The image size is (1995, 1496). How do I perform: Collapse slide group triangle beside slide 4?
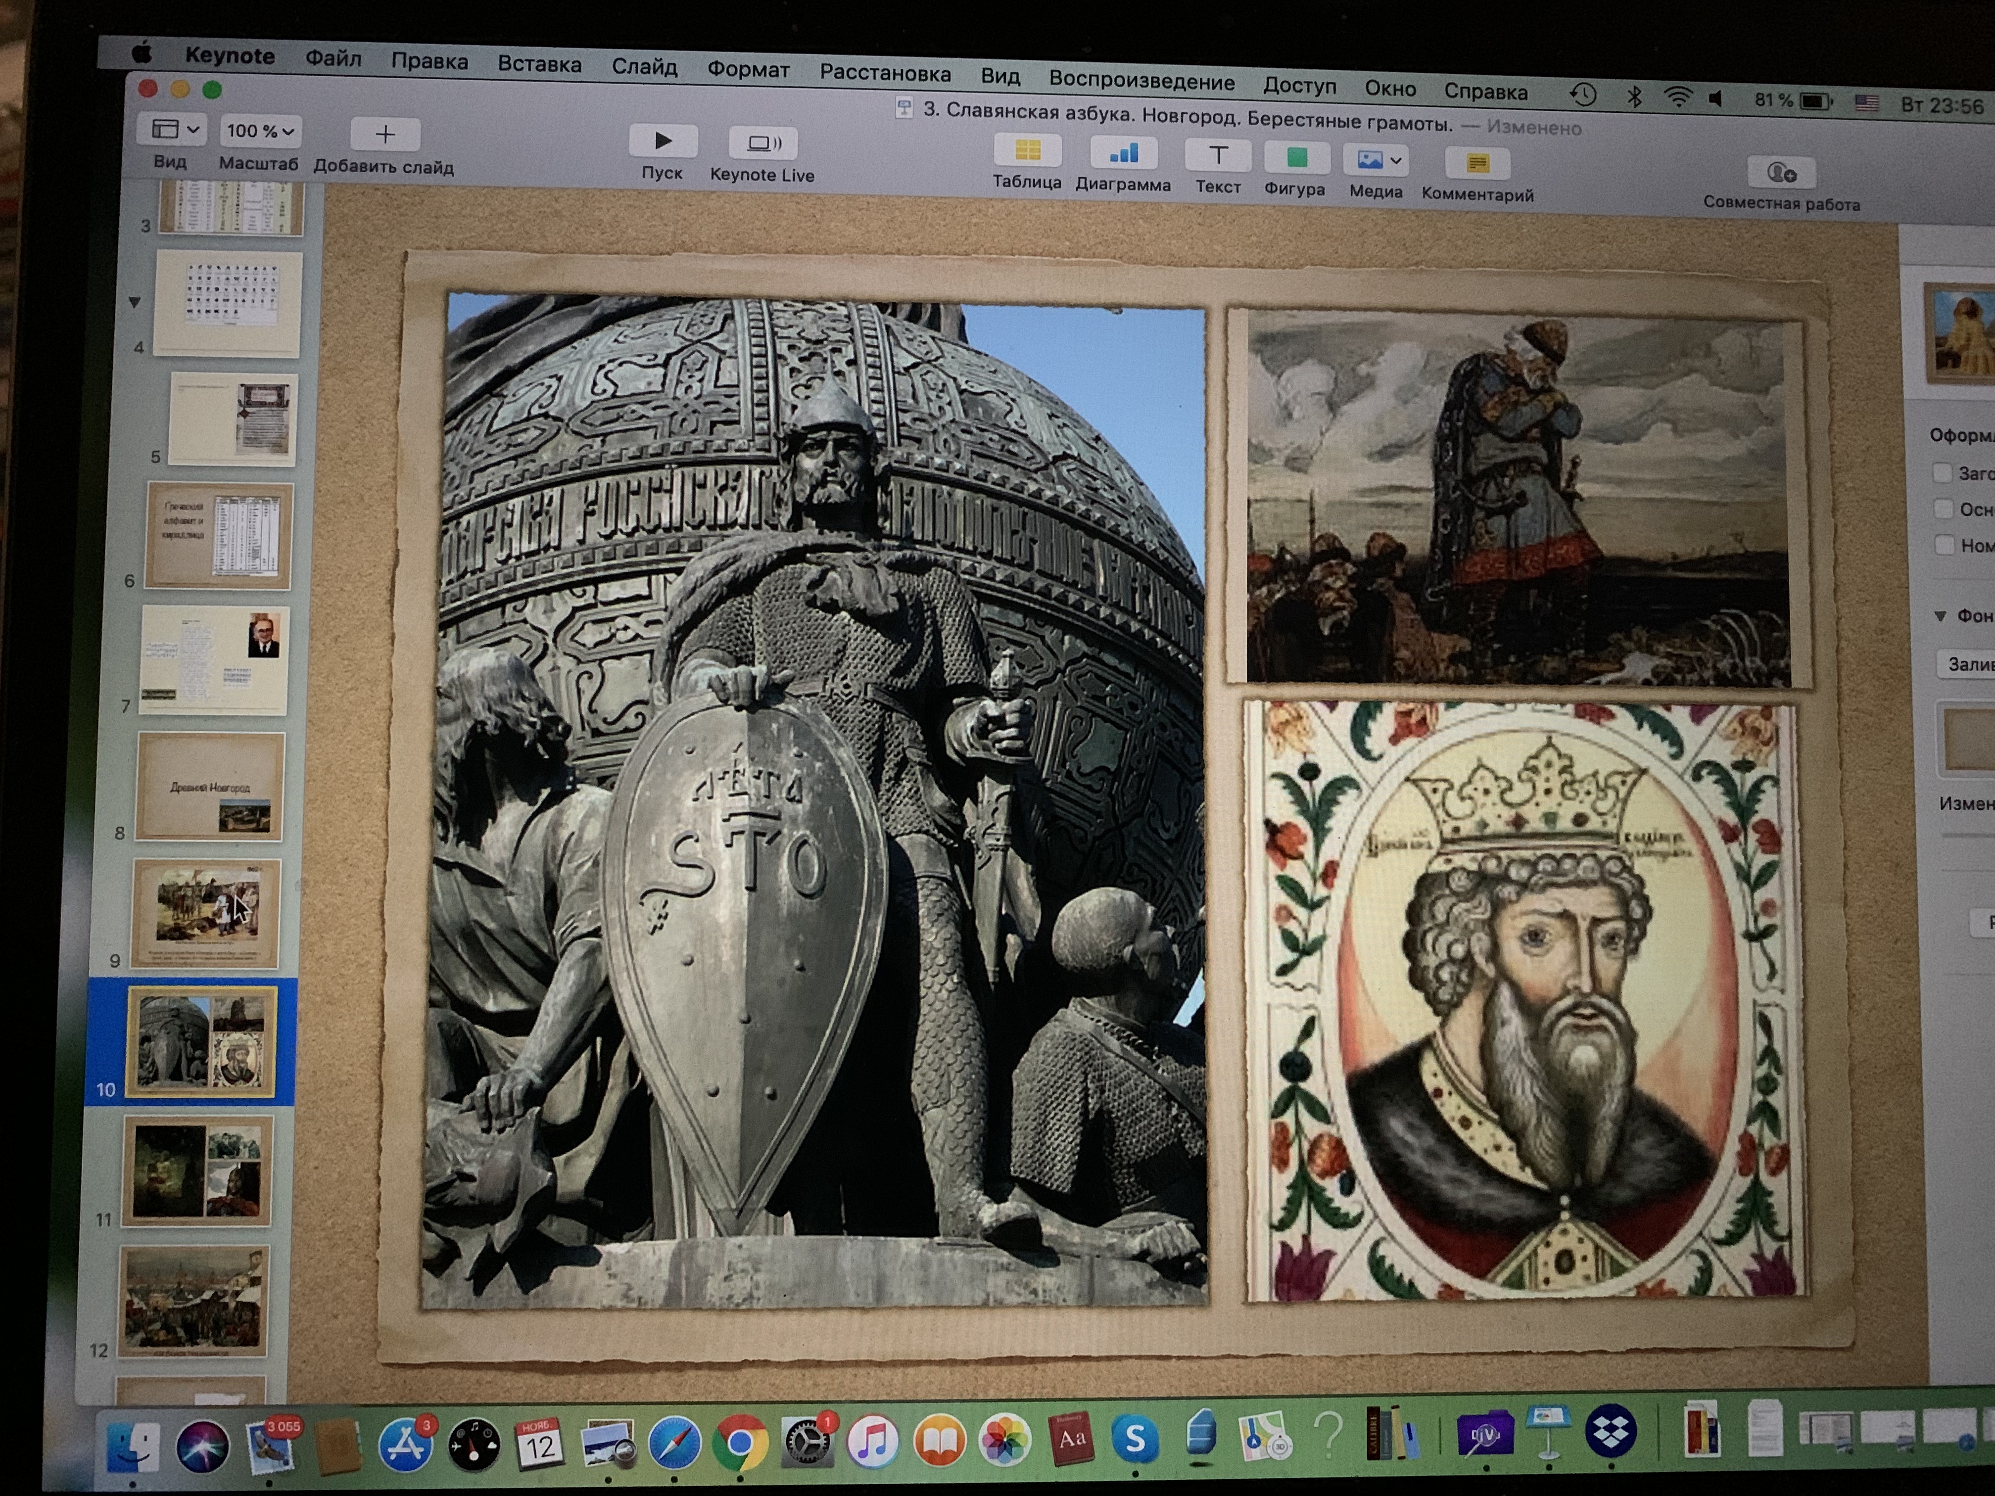[135, 302]
